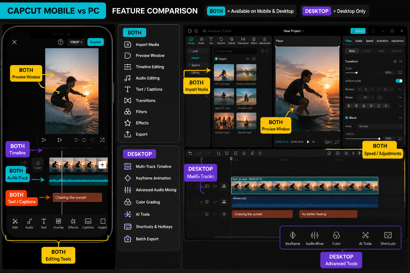Adjust the Scale slider handle
This screenshot has height=273, width=410.
356,73
